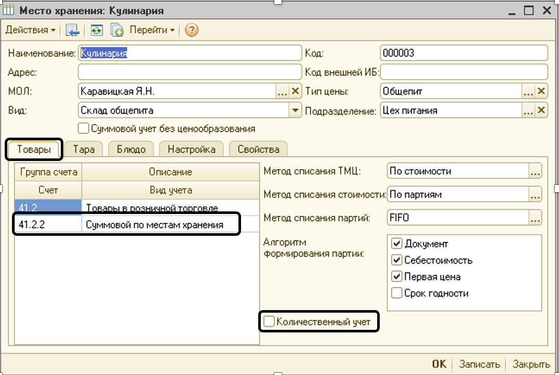Click the OK button
This screenshot has width=559, height=375.
point(439,364)
